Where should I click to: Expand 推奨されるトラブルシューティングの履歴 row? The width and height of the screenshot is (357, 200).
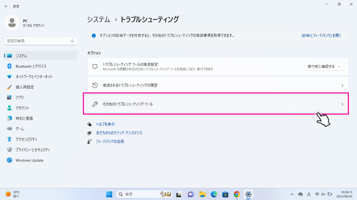click(218, 85)
